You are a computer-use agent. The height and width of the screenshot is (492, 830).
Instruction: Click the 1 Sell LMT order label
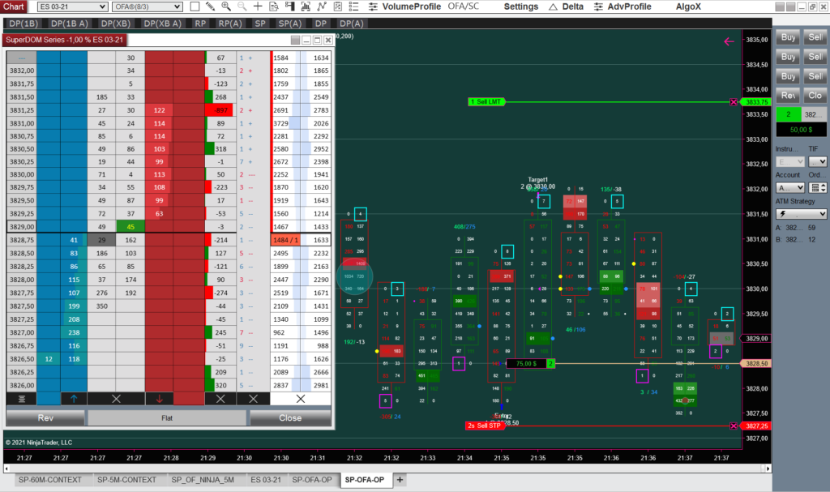tap(486, 101)
